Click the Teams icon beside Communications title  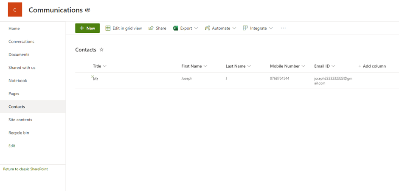pos(88,10)
